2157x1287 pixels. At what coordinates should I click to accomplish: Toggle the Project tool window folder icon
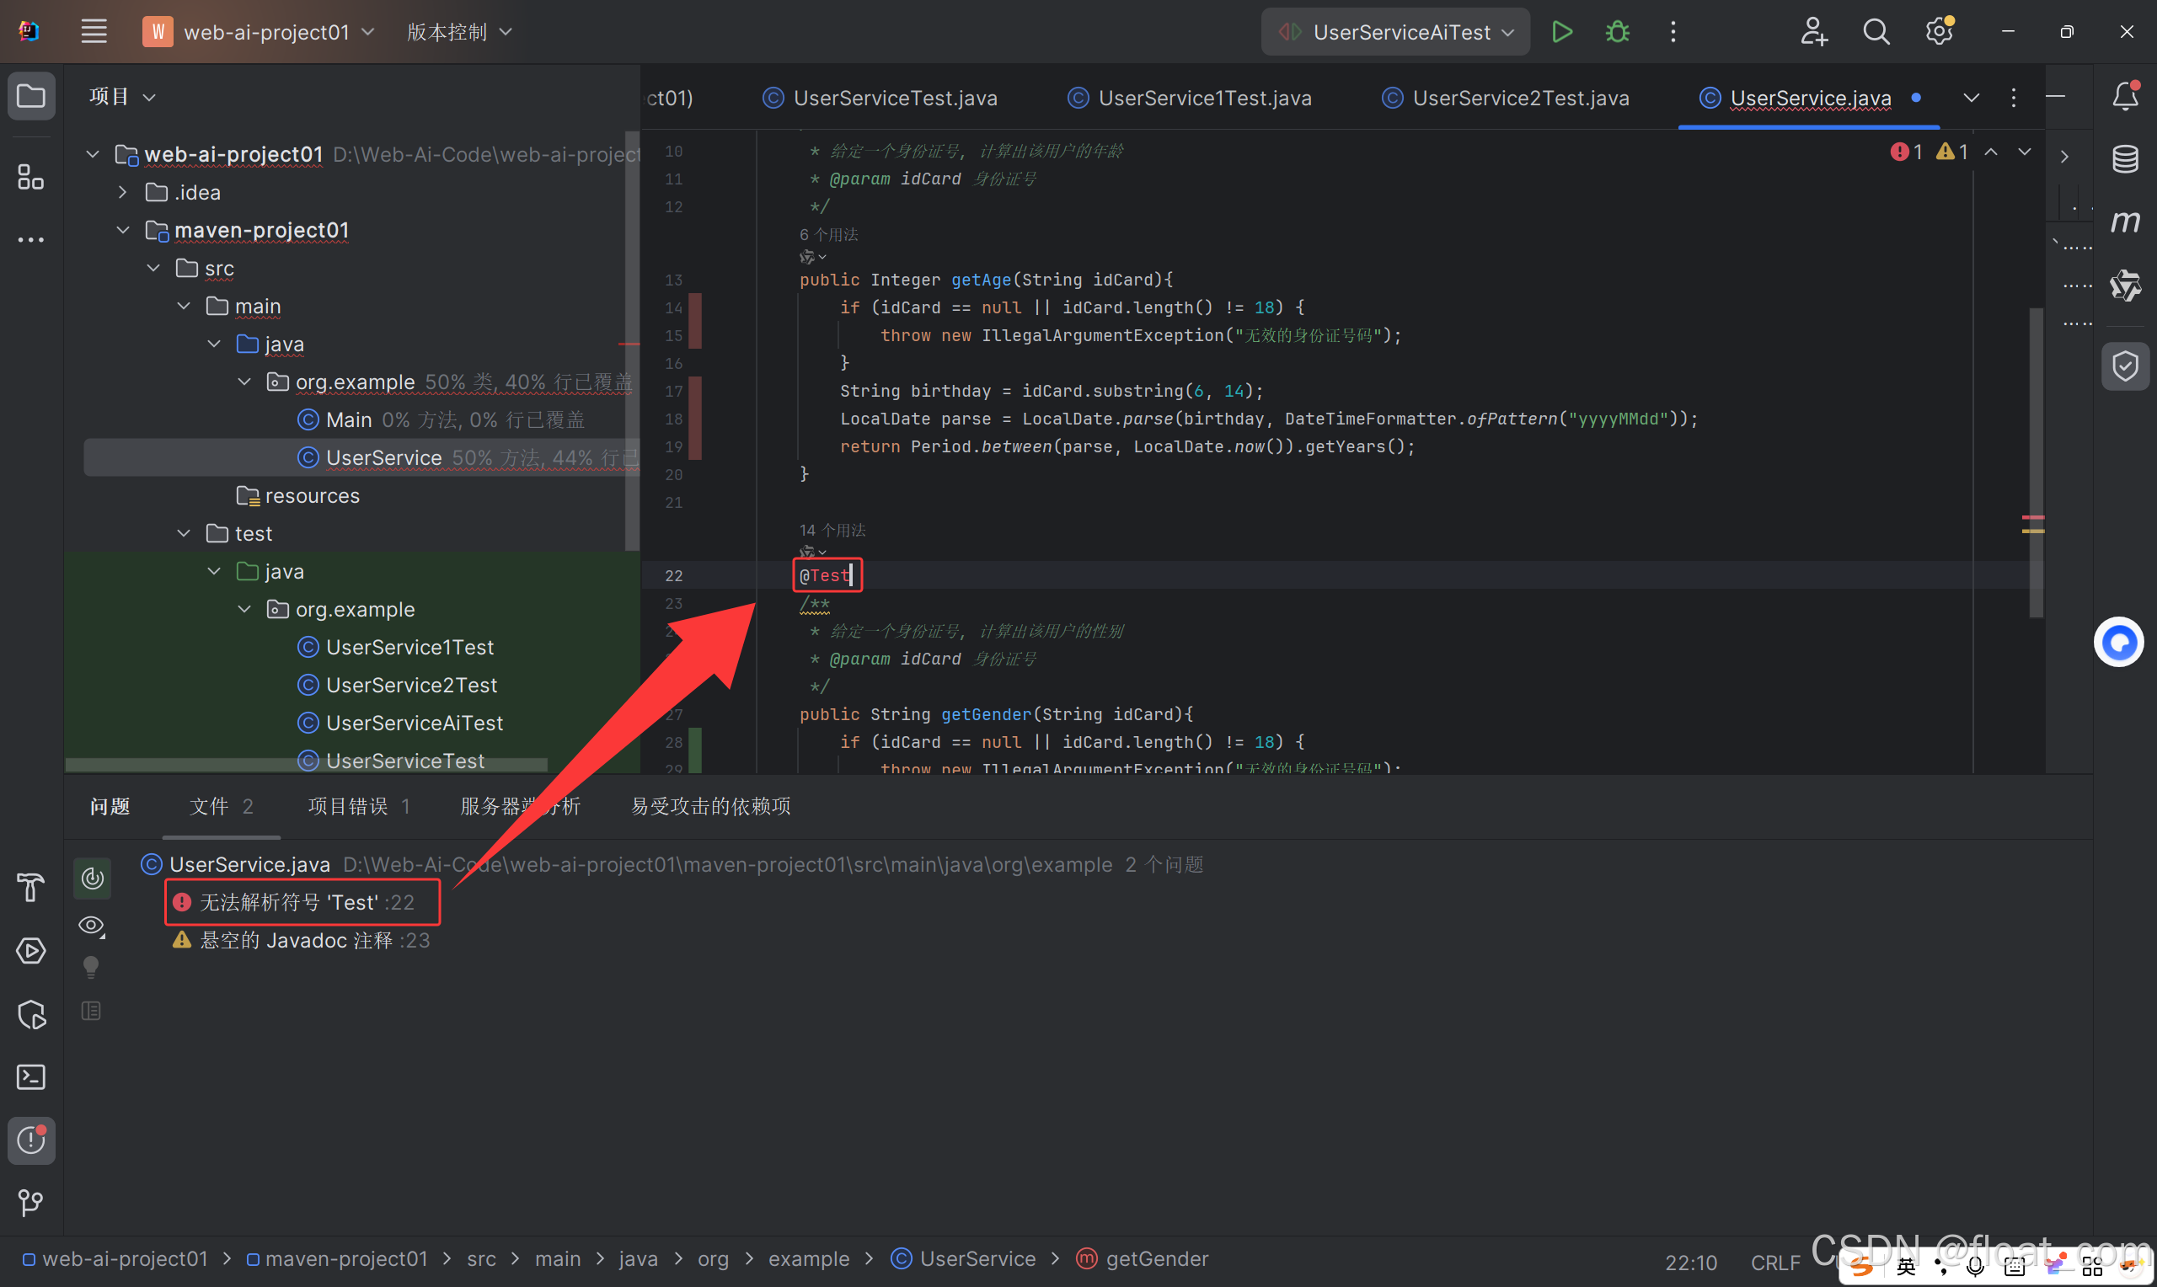pyautogui.click(x=31, y=95)
